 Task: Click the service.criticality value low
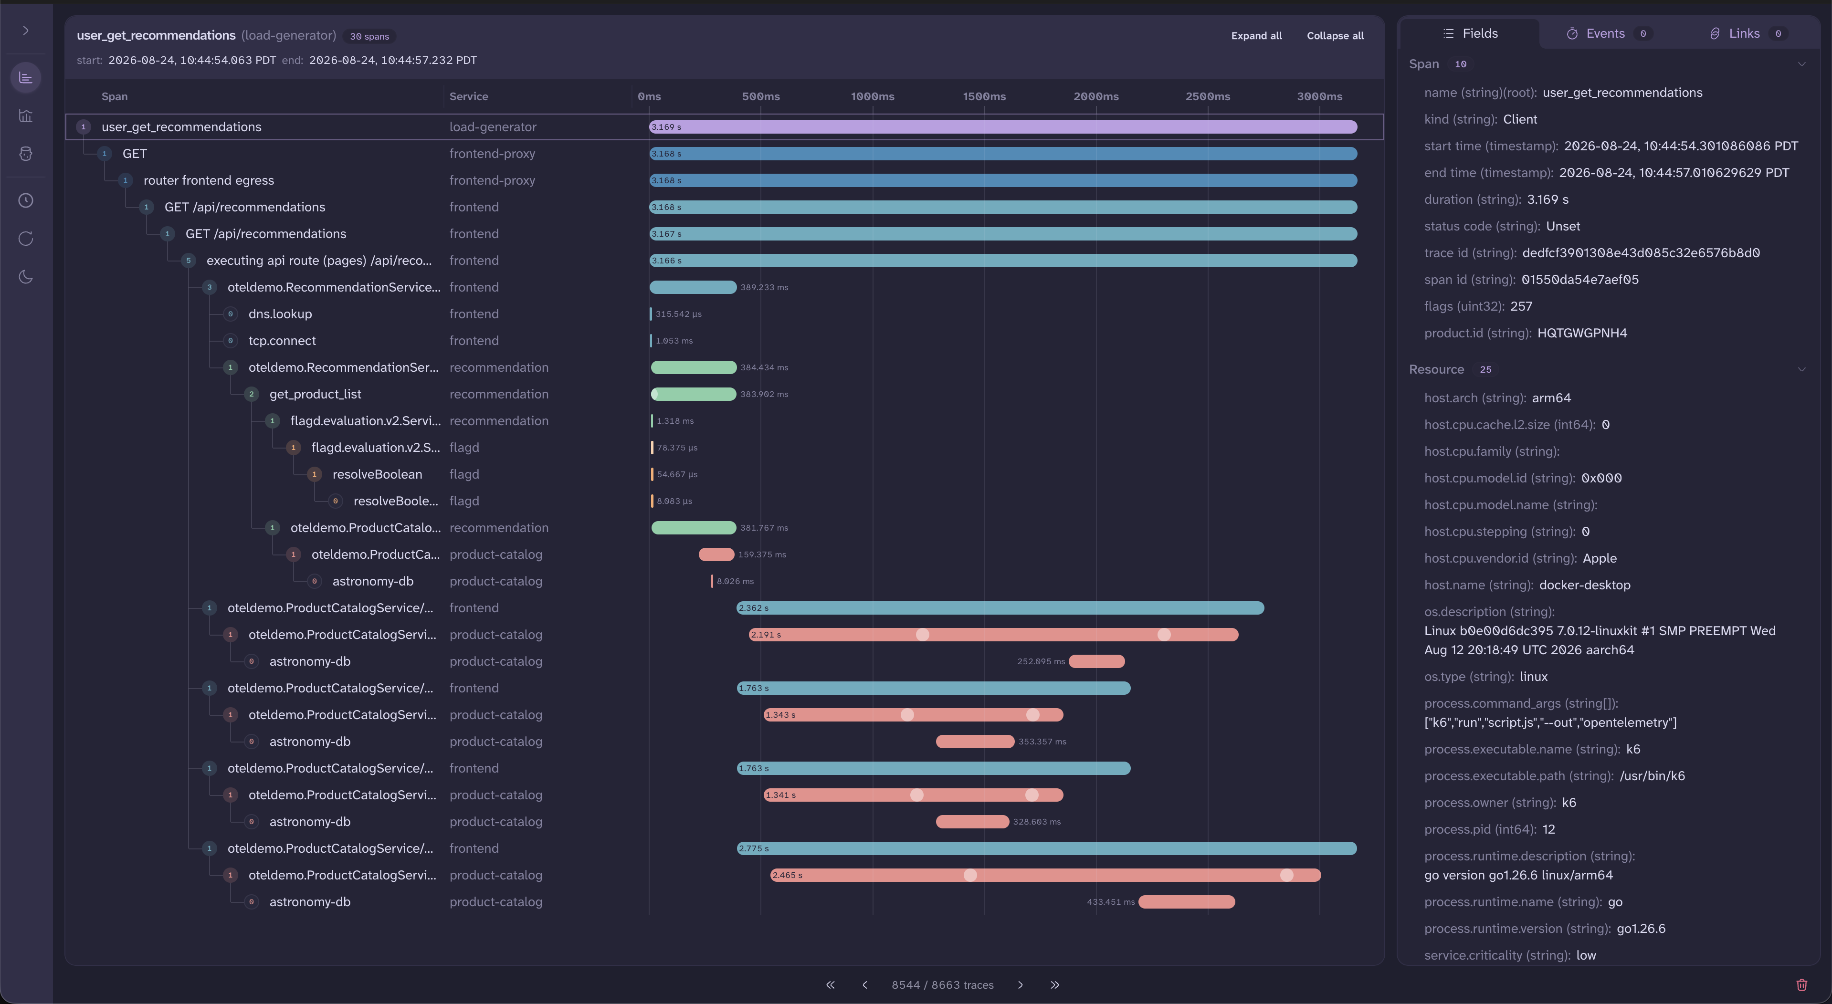click(1586, 955)
